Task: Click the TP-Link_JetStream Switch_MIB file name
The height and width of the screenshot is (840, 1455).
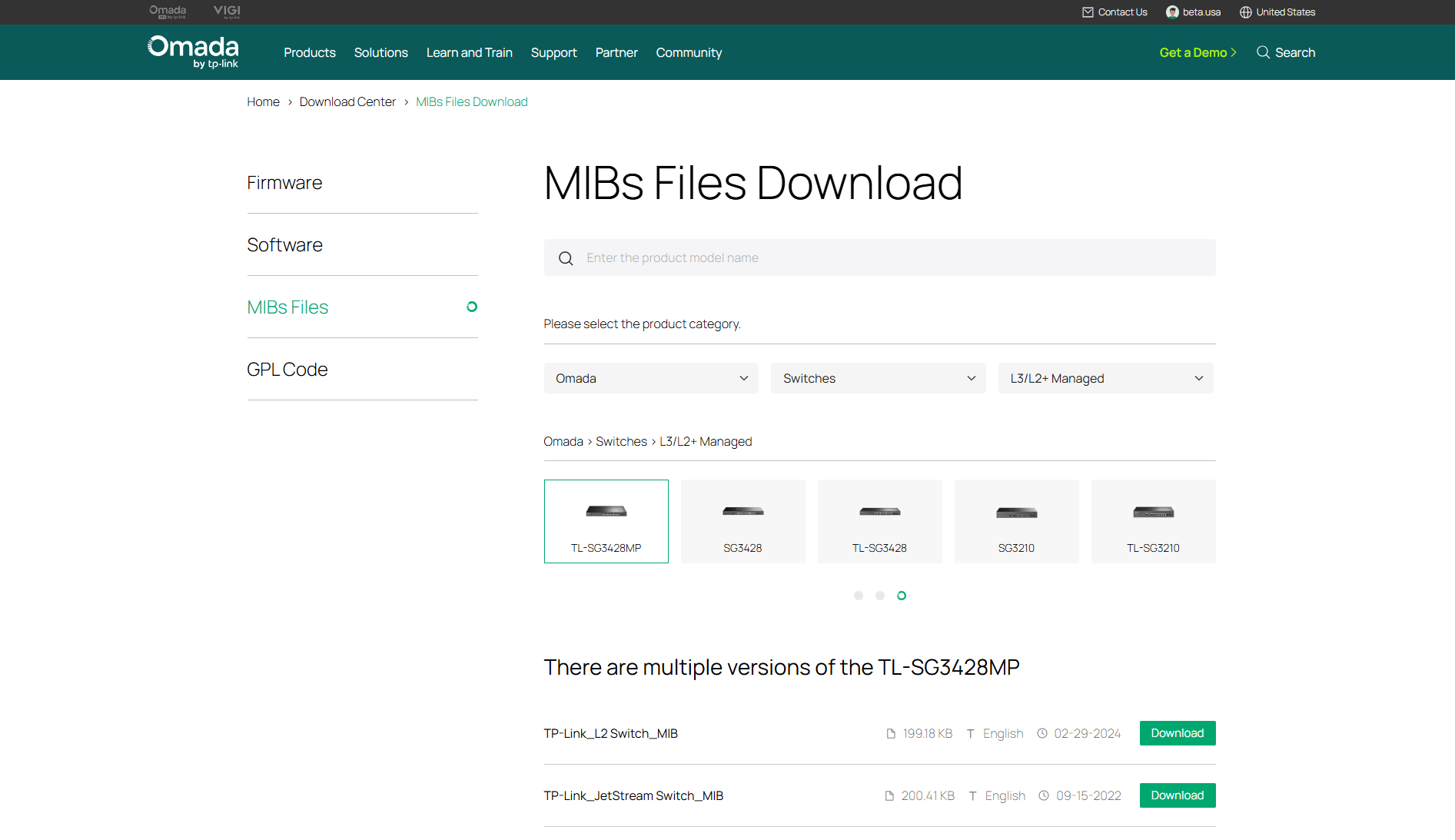Action: tap(633, 795)
